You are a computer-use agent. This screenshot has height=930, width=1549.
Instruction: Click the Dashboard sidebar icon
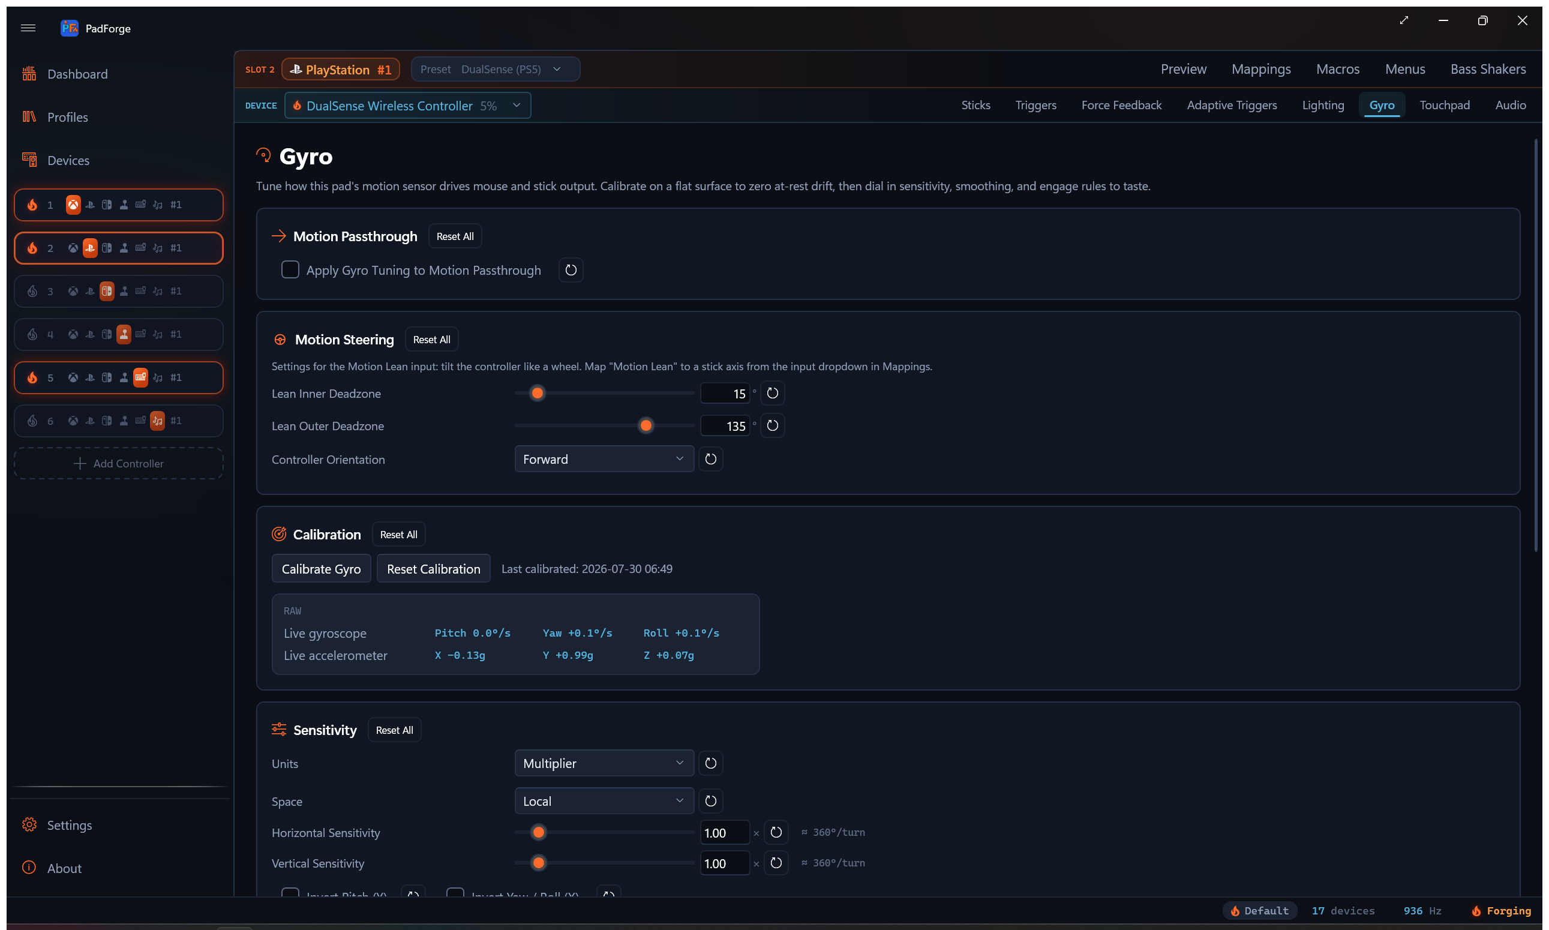click(29, 74)
